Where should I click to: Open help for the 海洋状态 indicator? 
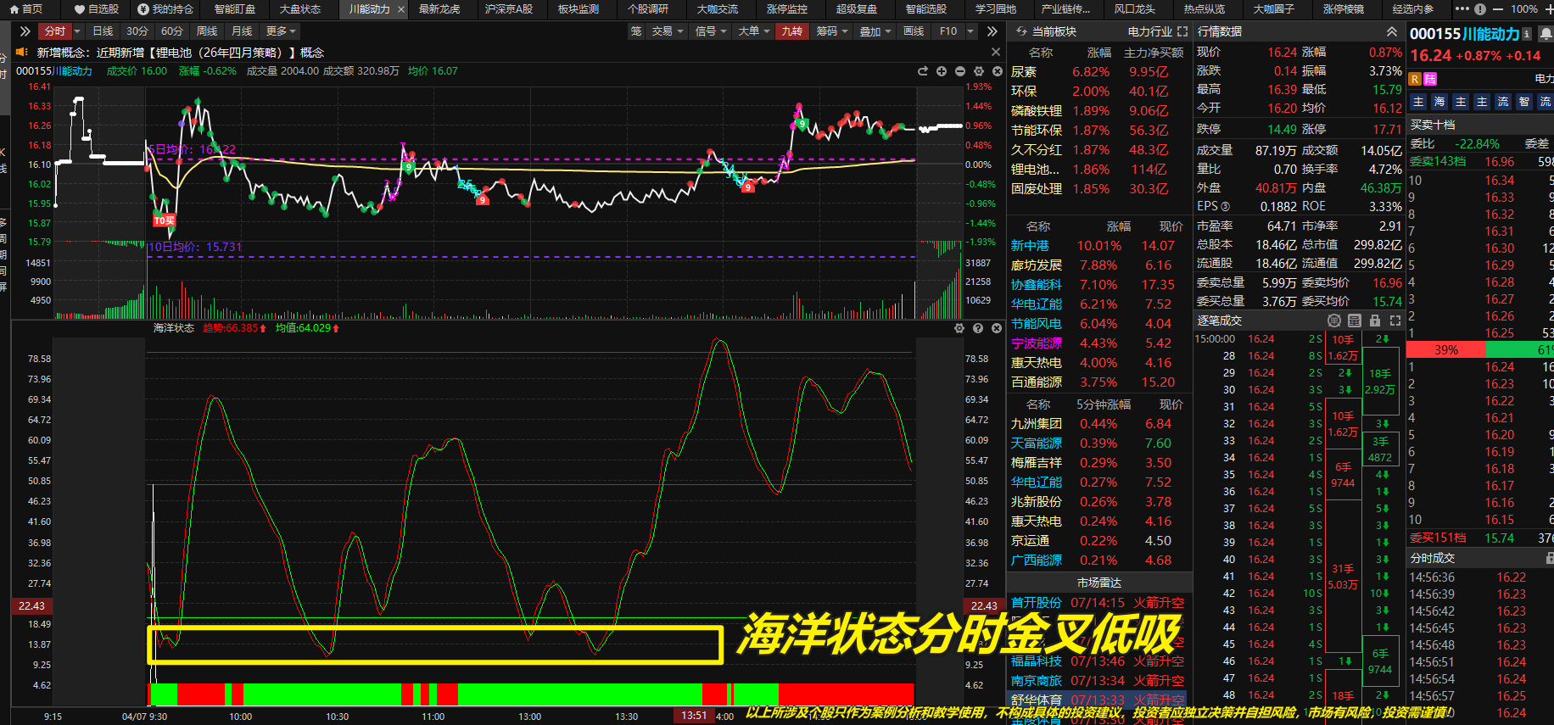(x=978, y=328)
